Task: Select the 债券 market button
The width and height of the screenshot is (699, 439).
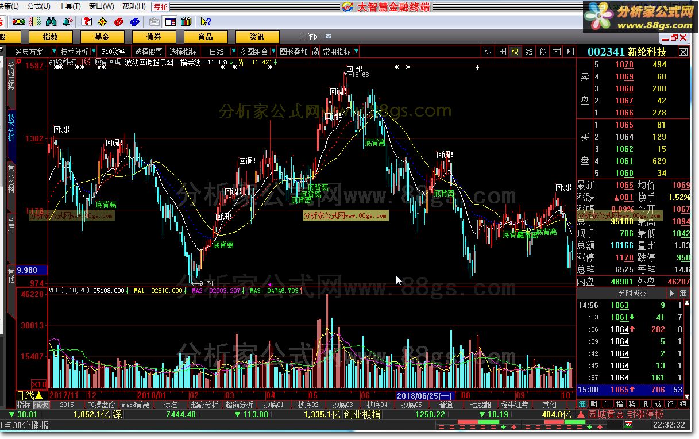Action: tap(154, 37)
